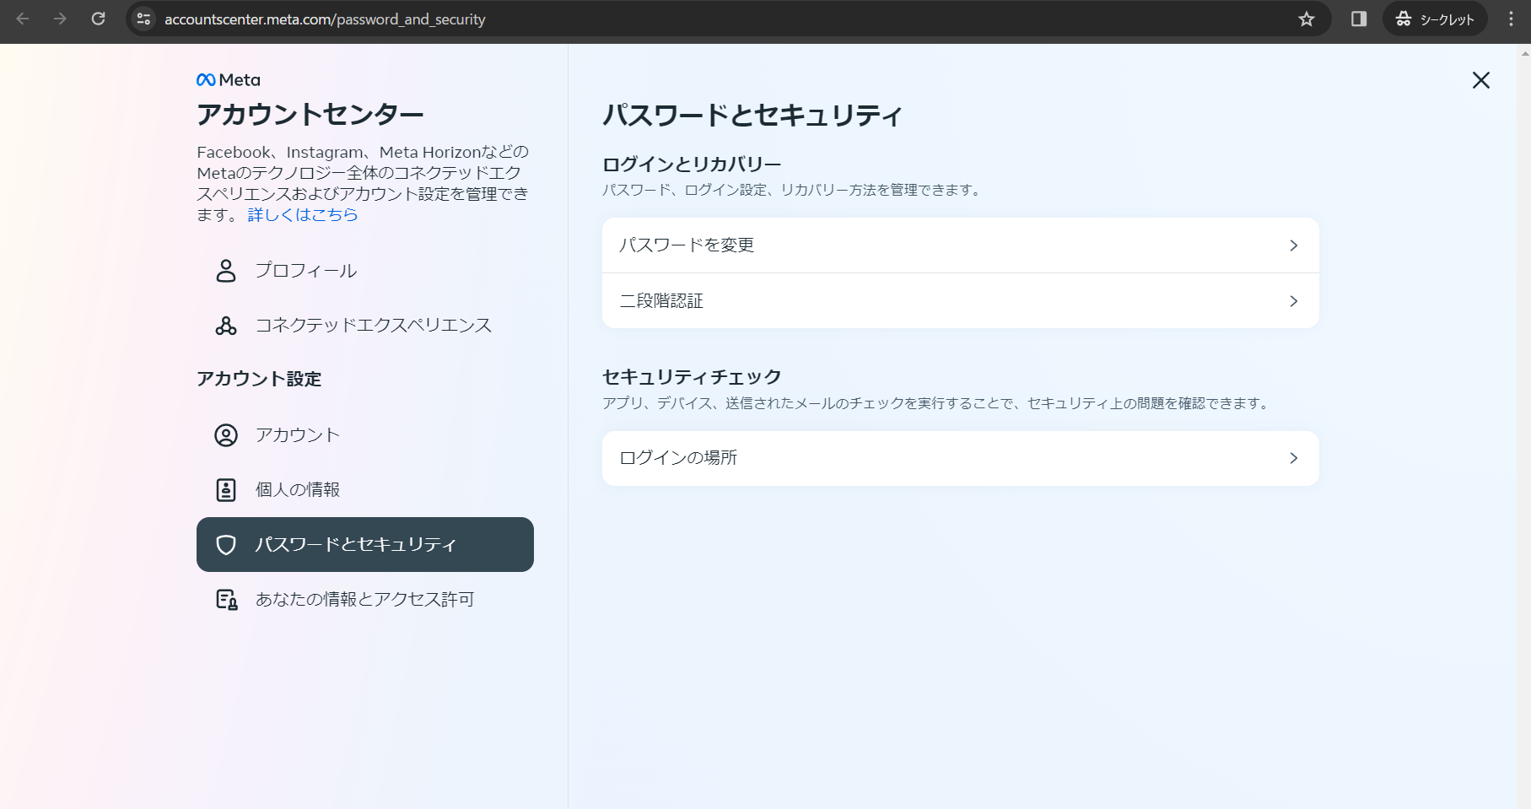
Task: Reload the page
Action: 99,19
